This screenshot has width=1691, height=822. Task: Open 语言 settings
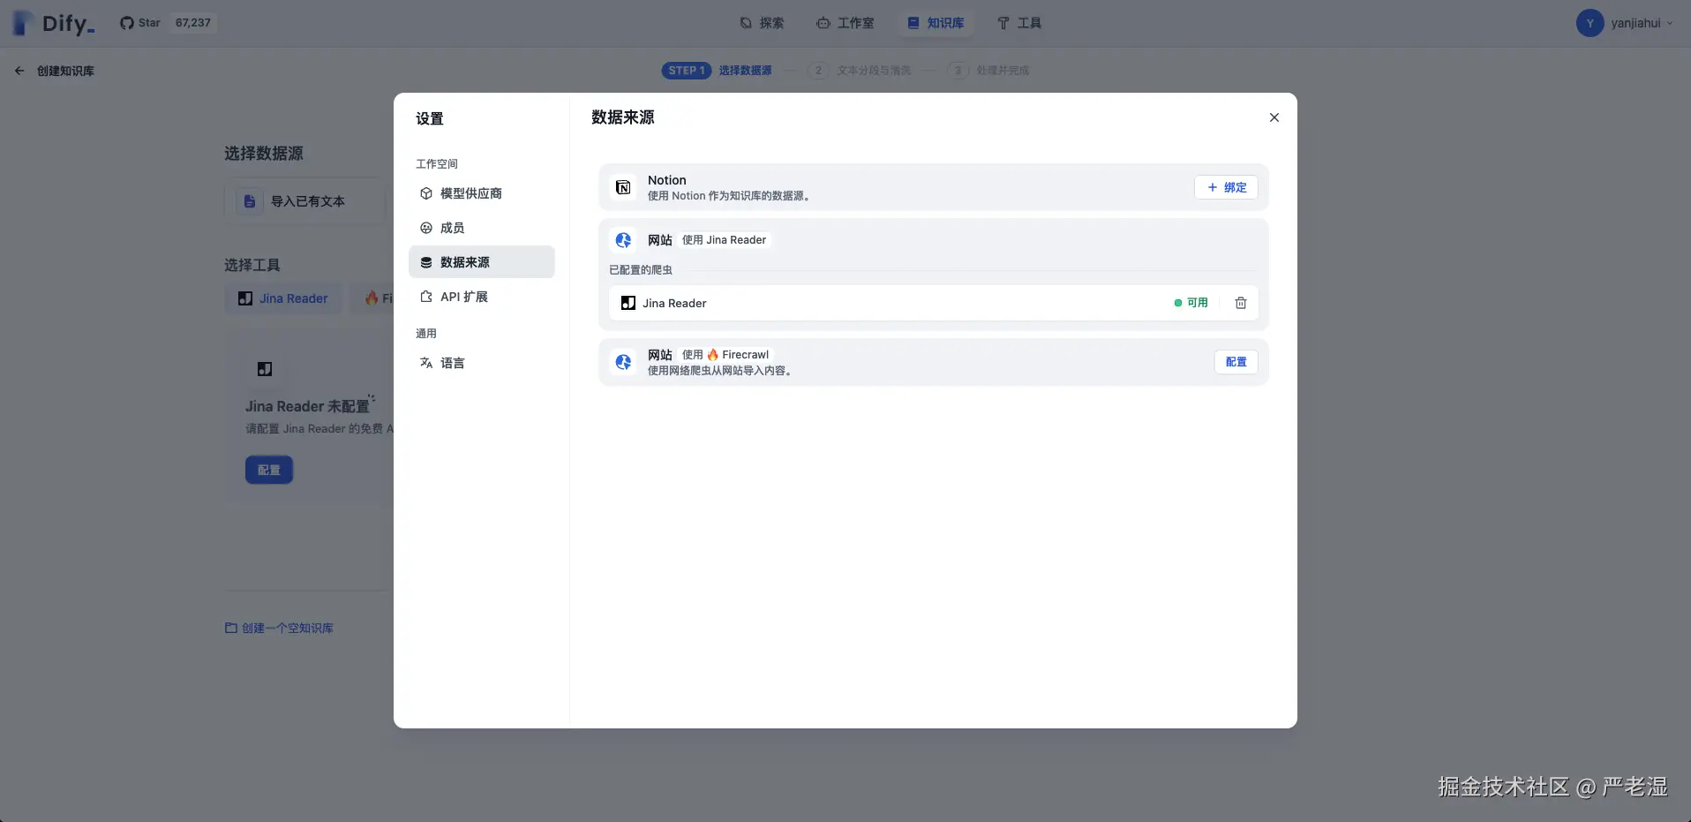[x=482, y=363]
